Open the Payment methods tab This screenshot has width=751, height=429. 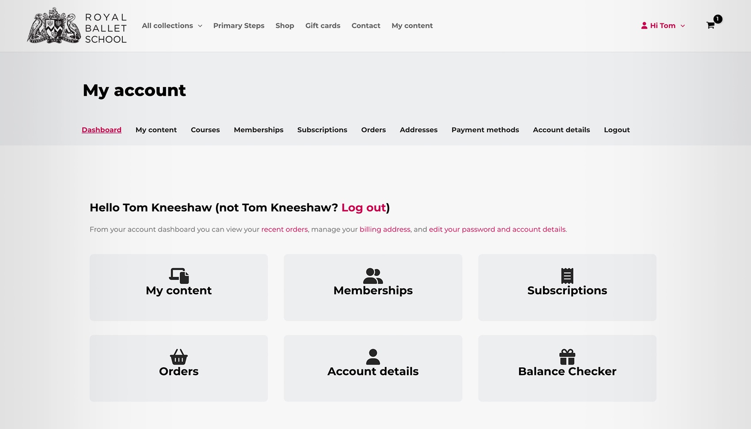[x=485, y=130]
